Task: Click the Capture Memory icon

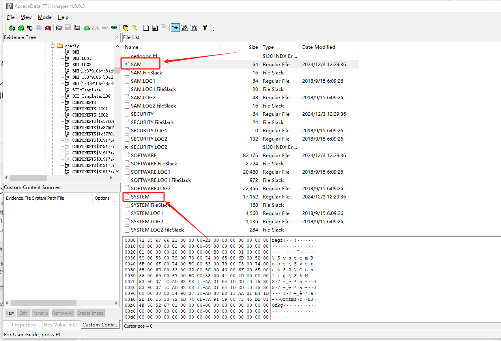Action: (x=114, y=28)
